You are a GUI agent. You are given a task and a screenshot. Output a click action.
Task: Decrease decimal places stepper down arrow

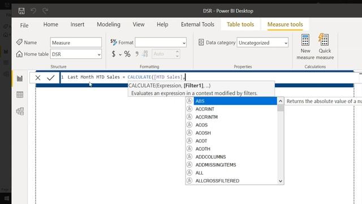point(177,56)
